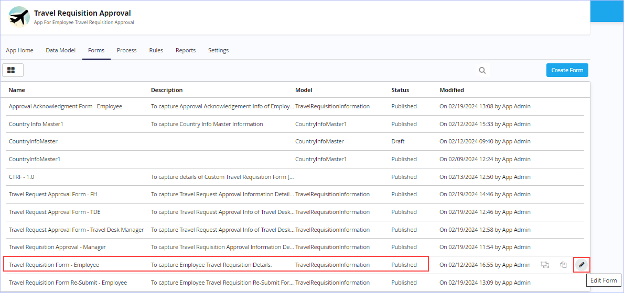Click the 02/19/2024 11:54 modified cell
624x293 pixels.
coord(485,247)
